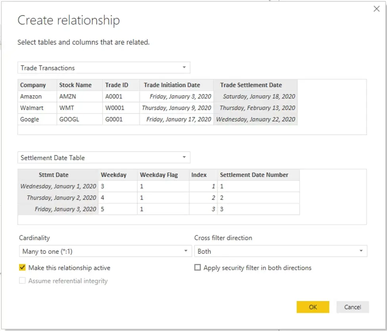Select the Index column header

203,175
